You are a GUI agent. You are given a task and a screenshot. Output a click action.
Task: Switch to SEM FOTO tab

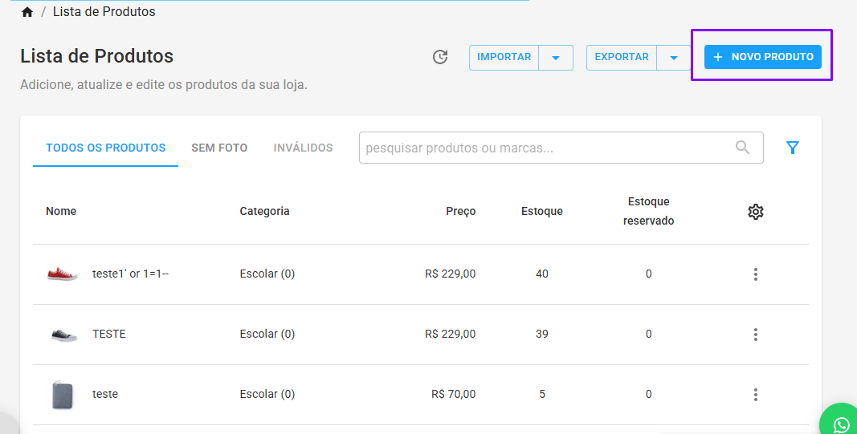219,148
